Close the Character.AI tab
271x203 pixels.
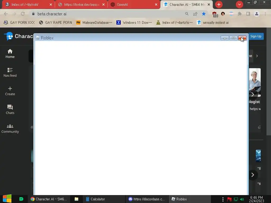(209, 5)
